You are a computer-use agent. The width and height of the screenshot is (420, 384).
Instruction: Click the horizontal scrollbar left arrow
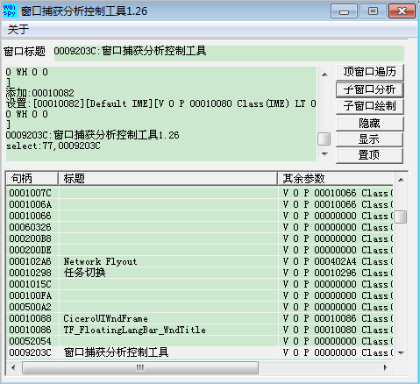coord(13,367)
